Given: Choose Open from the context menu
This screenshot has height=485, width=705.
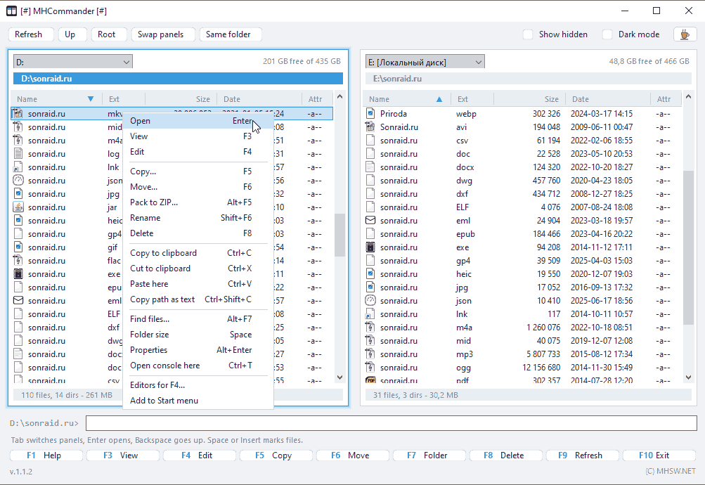Looking at the screenshot, I should [198, 121].
